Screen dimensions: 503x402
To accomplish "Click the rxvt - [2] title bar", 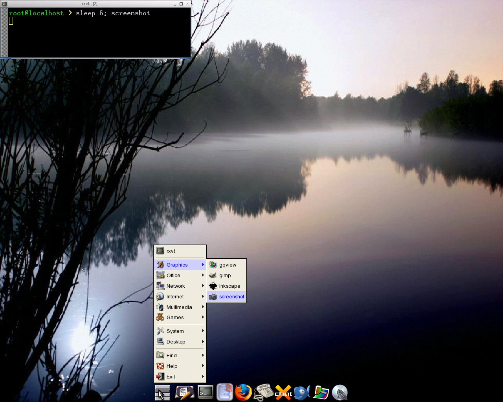I will (x=90, y=4).
